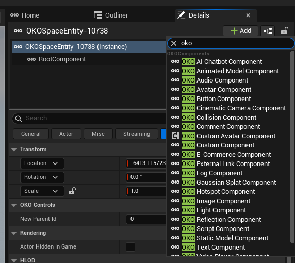Toggle the Scale lock ratio icon
This screenshot has height=263, width=295.
point(72,191)
